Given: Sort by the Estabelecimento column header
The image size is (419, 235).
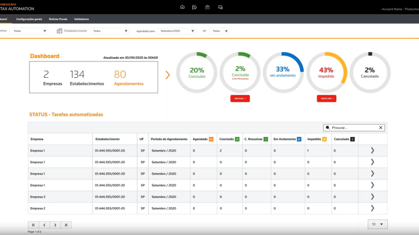Looking at the screenshot, I should tap(107, 139).
